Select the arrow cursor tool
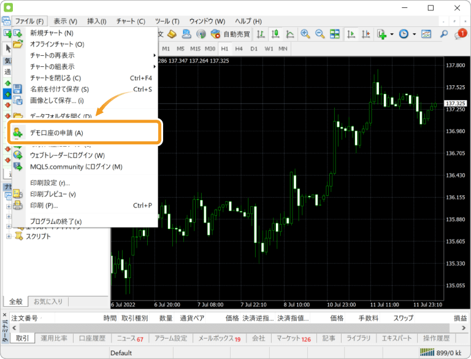 pos(8,48)
